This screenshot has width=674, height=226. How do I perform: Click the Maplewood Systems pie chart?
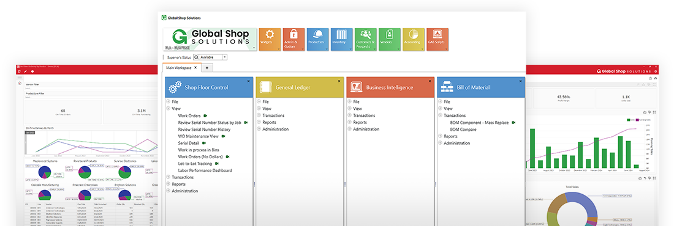[44, 172]
